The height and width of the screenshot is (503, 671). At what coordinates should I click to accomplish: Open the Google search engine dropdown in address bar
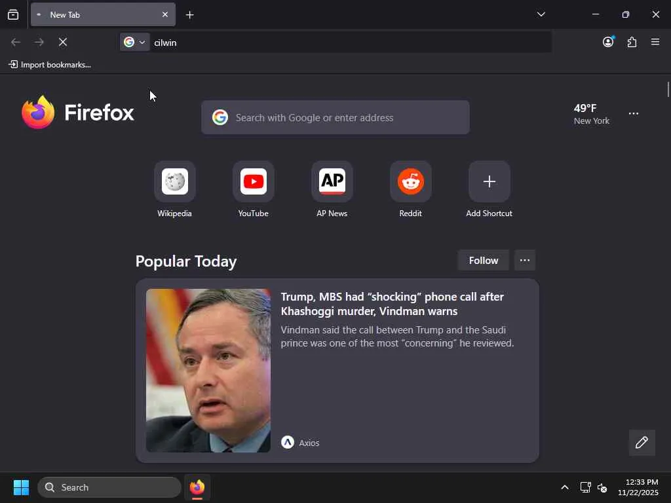[x=135, y=42]
